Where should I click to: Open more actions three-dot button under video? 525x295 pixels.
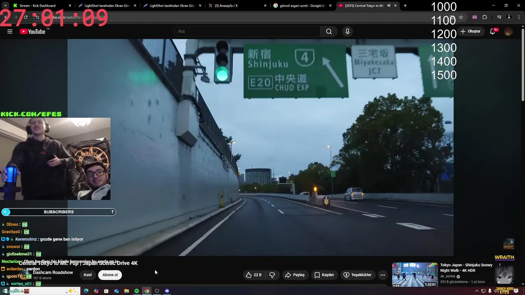click(x=383, y=275)
